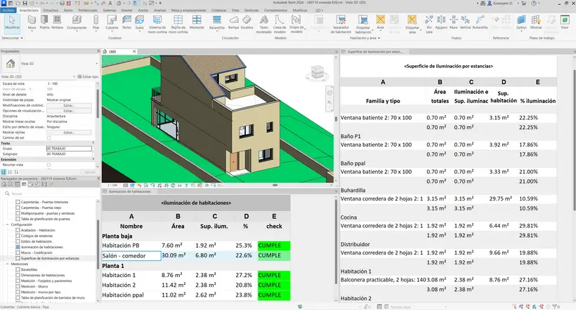The height and width of the screenshot is (310, 576).
Task: Toggle the Recortar vista checkbox
Action: [49, 165]
